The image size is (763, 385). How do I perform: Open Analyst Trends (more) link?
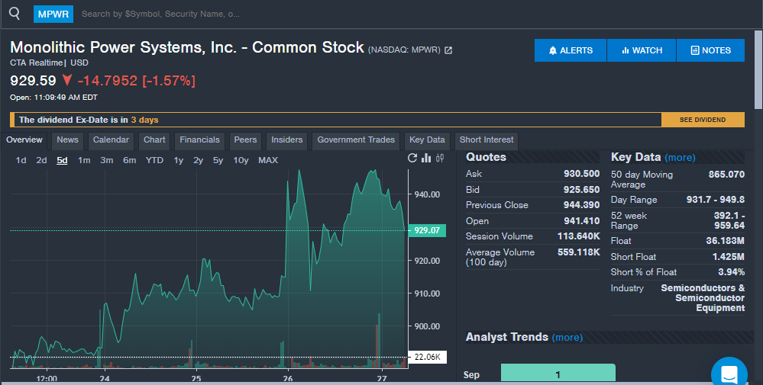(567, 338)
